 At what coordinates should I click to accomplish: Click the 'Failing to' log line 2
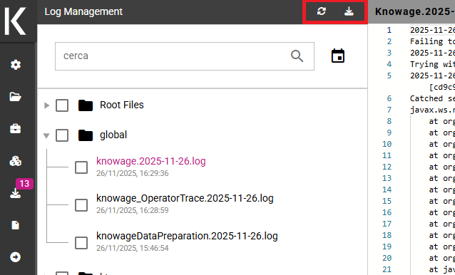[x=432, y=41]
